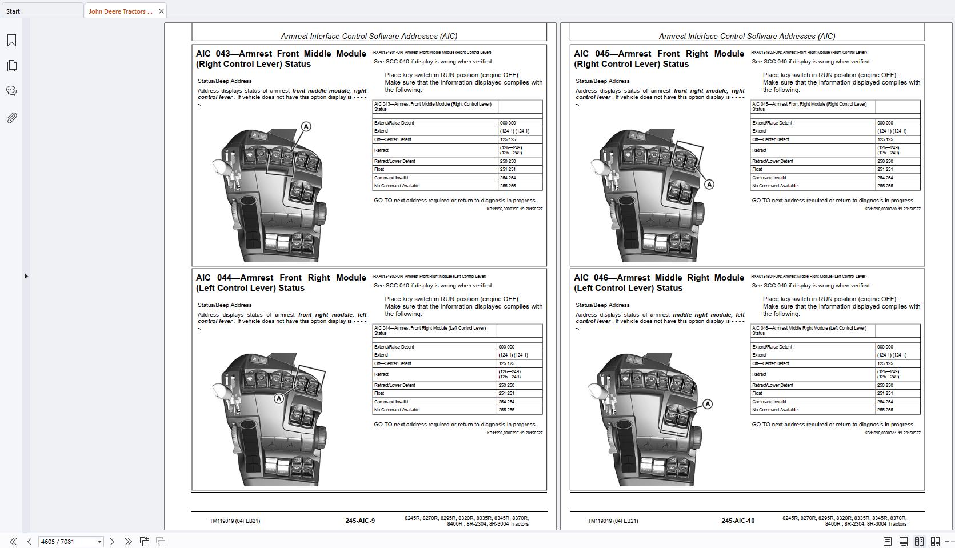The height and width of the screenshot is (548, 955).
Task: Click RXA0134801-UN caption in AIC 043
Action: (x=432, y=53)
